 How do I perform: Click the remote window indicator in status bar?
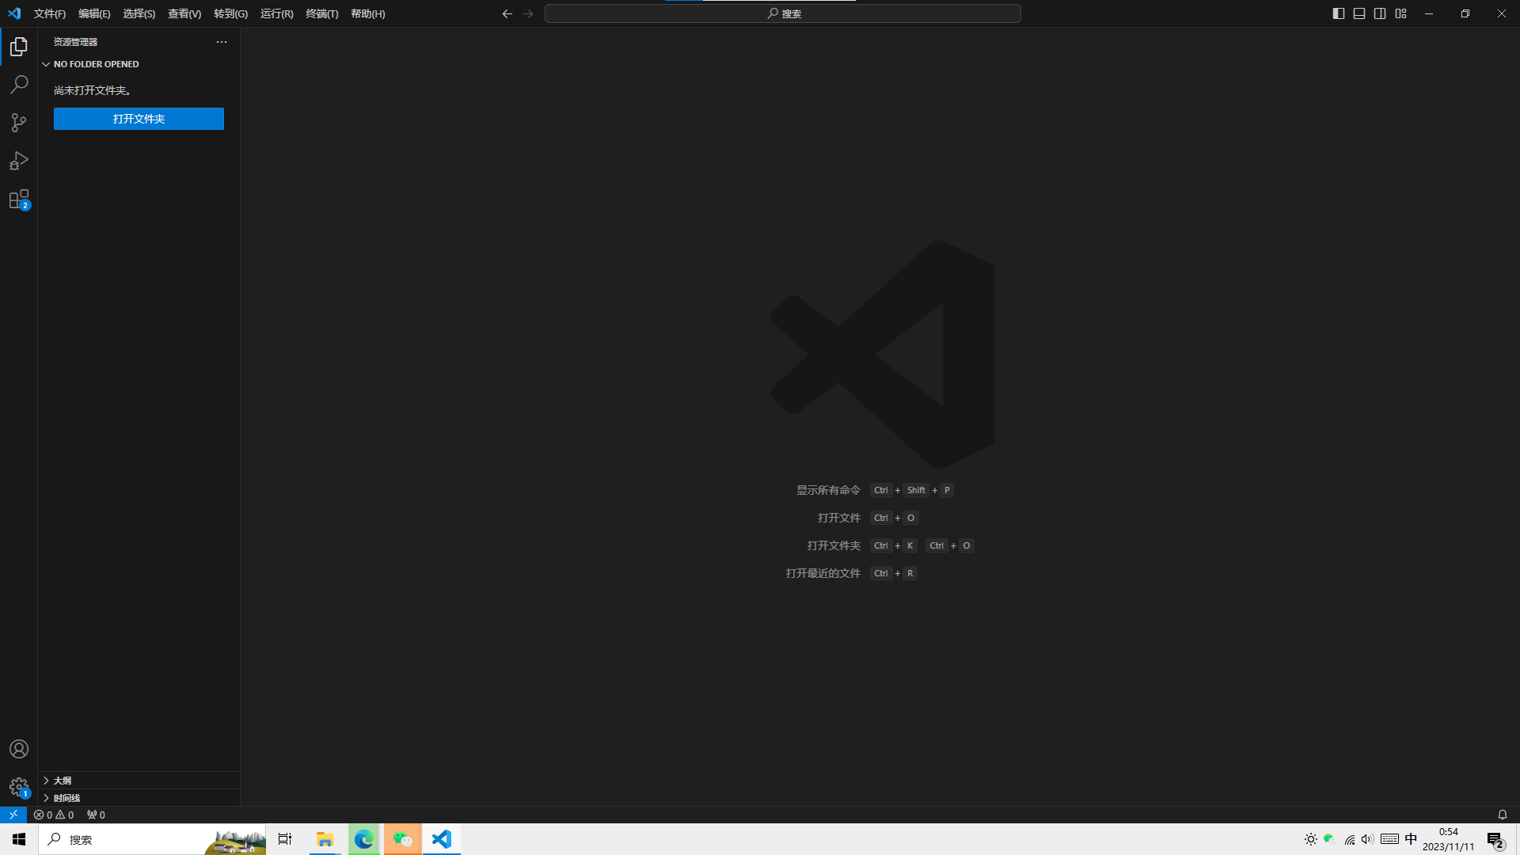coord(13,815)
